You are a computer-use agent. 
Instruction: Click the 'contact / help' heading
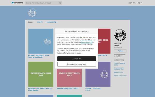[x=119, y=60]
